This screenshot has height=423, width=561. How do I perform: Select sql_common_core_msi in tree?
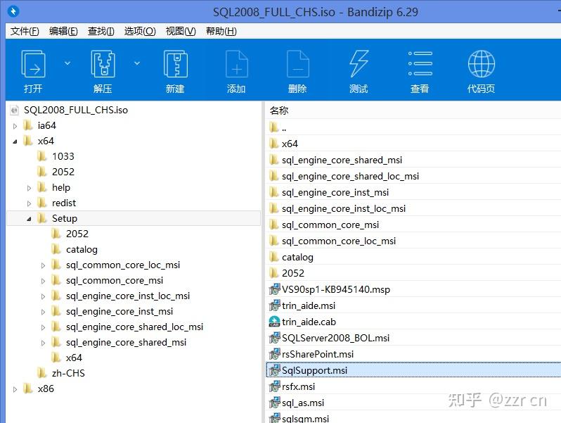[x=115, y=280]
